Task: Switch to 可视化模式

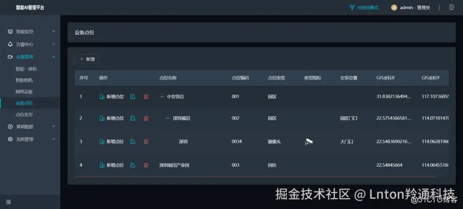Action: click(364, 7)
